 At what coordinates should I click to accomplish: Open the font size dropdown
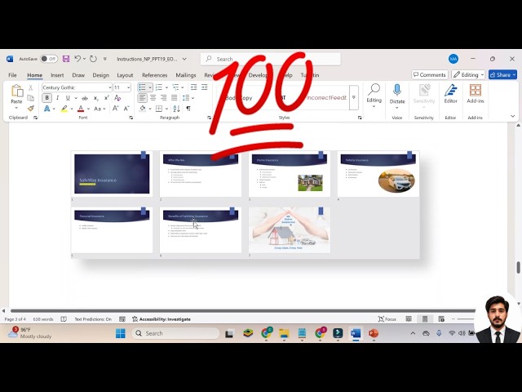tap(129, 87)
